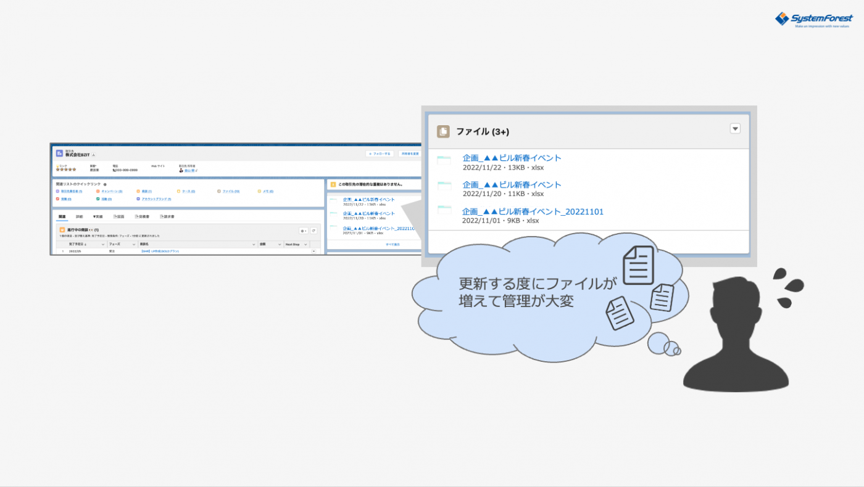Click the ファイル (10) quick link icon

click(219, 191)
